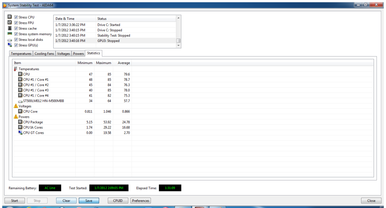This screenshot has width=386, height=208.
Task: Click the Clear button
Action: click(x=66, y=200)
